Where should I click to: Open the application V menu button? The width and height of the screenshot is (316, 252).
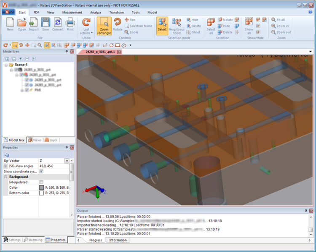click(8, 12)
